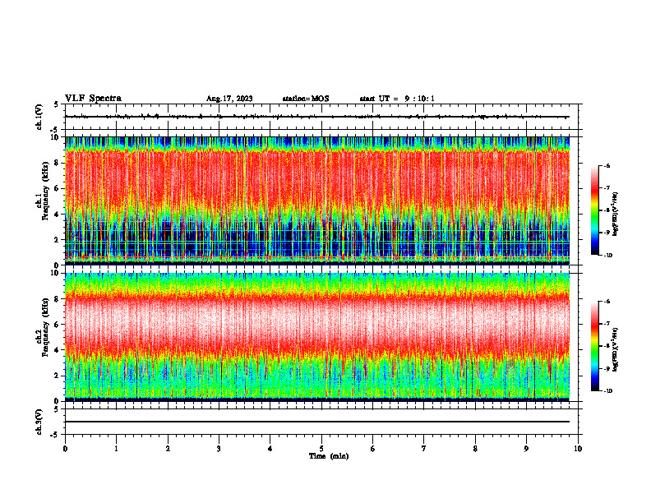
Task: Click the "VLF Spectra" plot title
Action: [93, 99]
